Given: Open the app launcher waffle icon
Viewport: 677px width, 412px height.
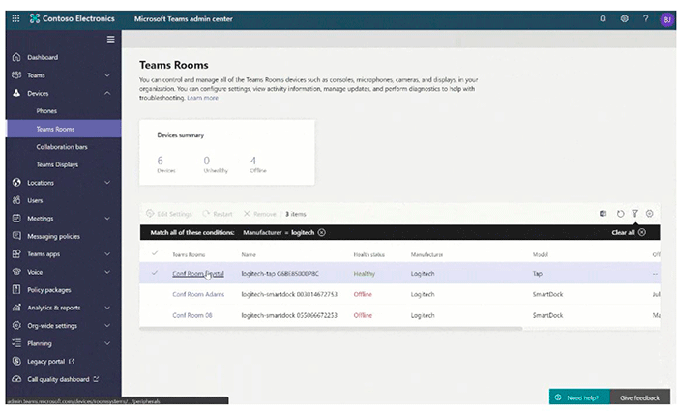Looking at the screenshot, I should [16, 18].
